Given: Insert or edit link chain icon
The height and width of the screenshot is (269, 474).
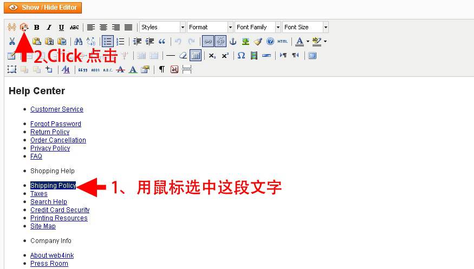Looking at the screenshot, I should click(x=207, y=41).
